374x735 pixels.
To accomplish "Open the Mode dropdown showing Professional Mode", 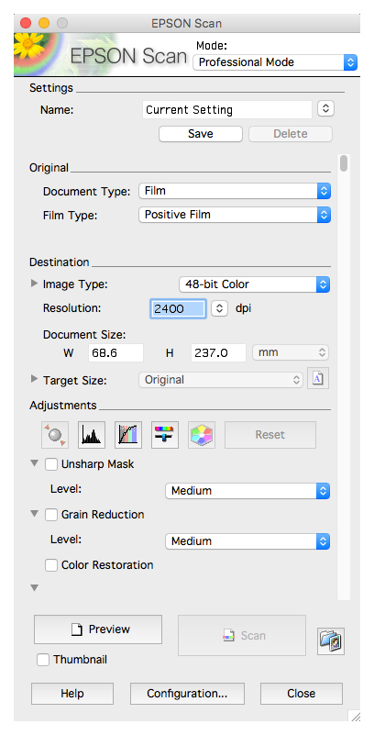I will [x=275, y=61].
